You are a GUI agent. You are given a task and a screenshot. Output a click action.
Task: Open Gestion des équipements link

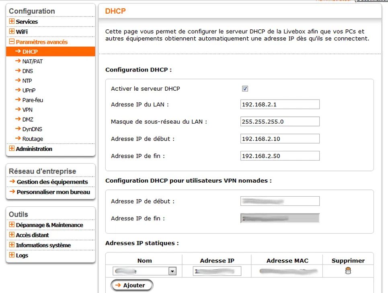pyautogui.click(x=52, y=182)
